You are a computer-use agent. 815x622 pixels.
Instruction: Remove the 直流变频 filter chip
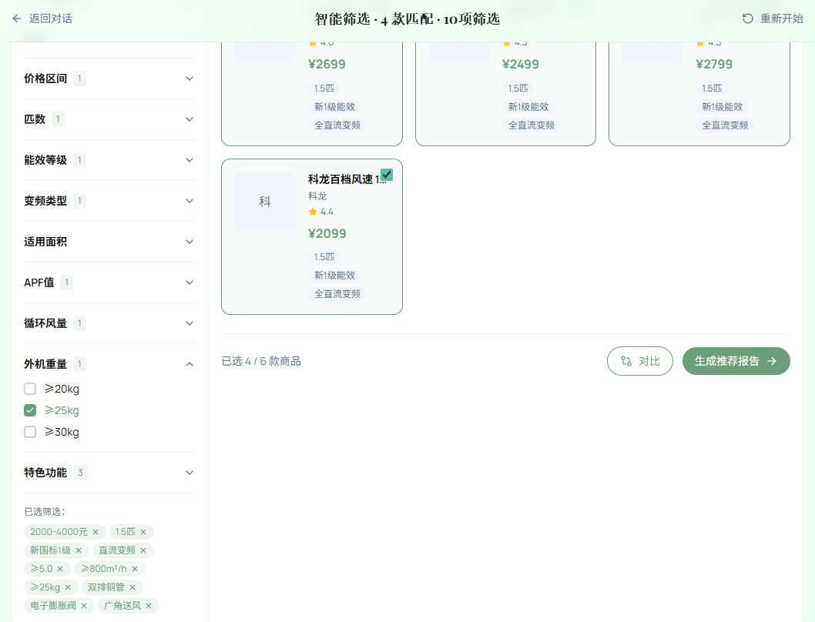coord(143,550)
